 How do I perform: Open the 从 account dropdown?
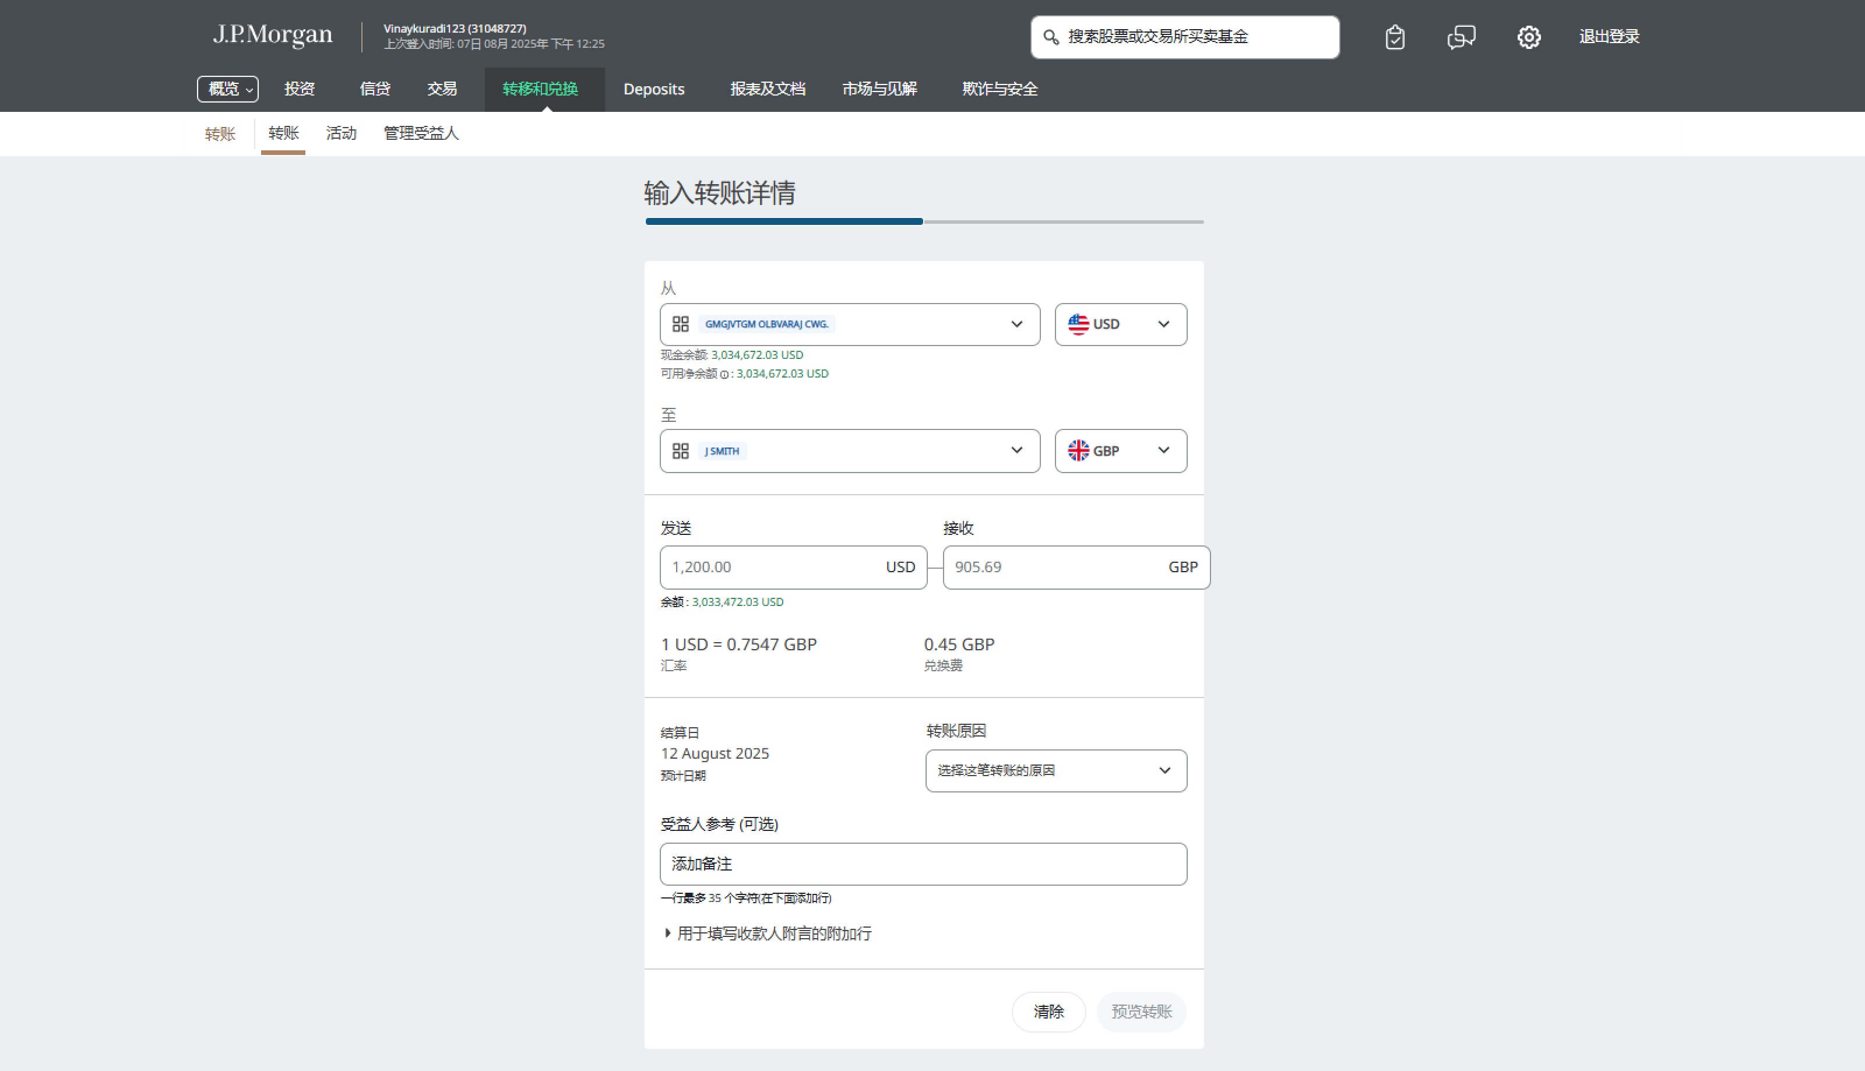click(x=850, y=325)
